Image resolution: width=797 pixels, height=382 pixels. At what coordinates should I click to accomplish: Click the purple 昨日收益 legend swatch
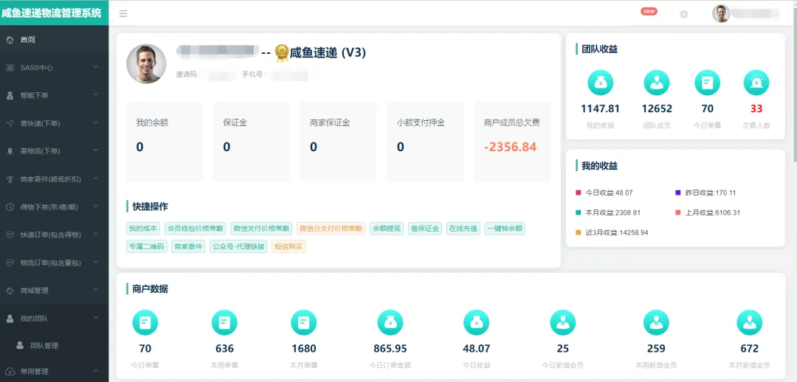click(x=677, y=192)
